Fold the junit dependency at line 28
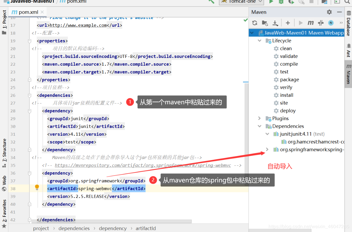This screenshot has height=232, width=352. click(29, 111)
